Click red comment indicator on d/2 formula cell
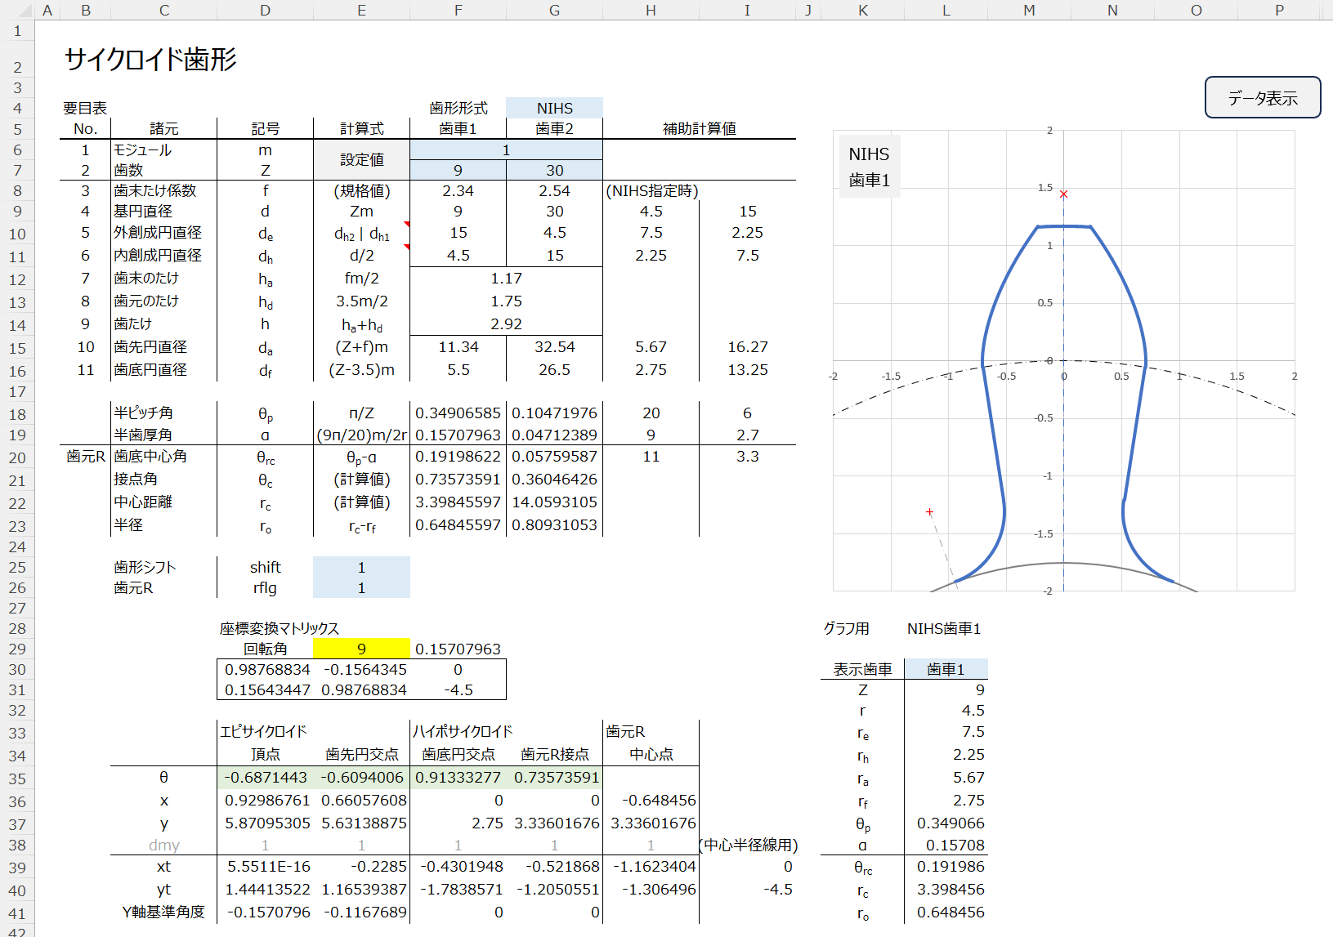Image resolution: width=1333 pixels, height=937 pixels. [406, 247]
